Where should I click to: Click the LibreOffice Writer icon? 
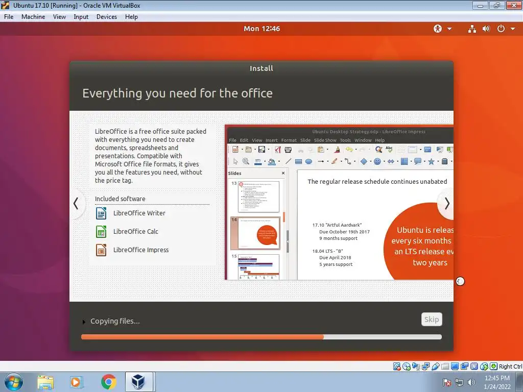coord(101,213)
